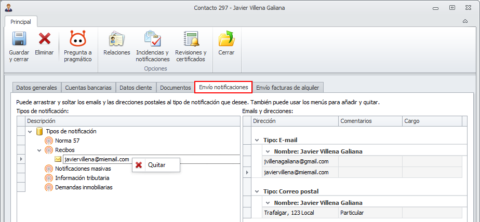Click the Información tributaria icon
Image resolution: width=480 pixels, height=222 pixels.
[x=48, y=178]
